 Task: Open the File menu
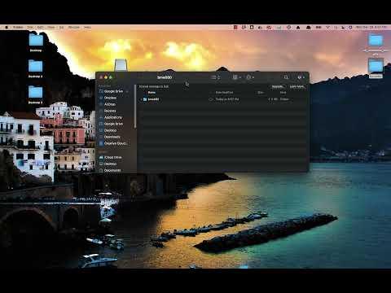coord(30,28)
